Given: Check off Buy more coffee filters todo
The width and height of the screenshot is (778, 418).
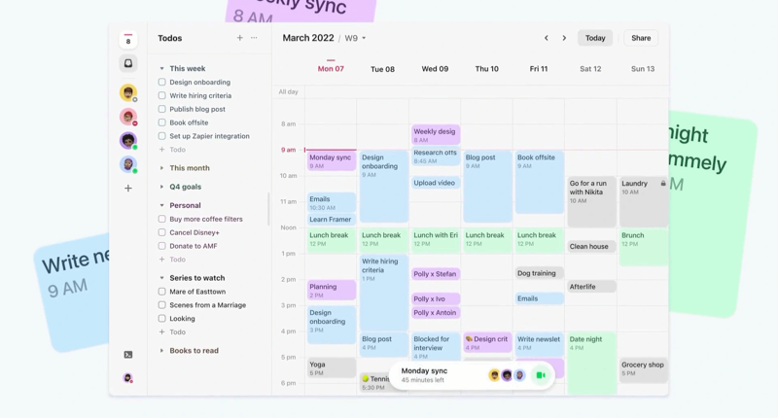Looking at the screenshot, I should click(x=161, y=219).
